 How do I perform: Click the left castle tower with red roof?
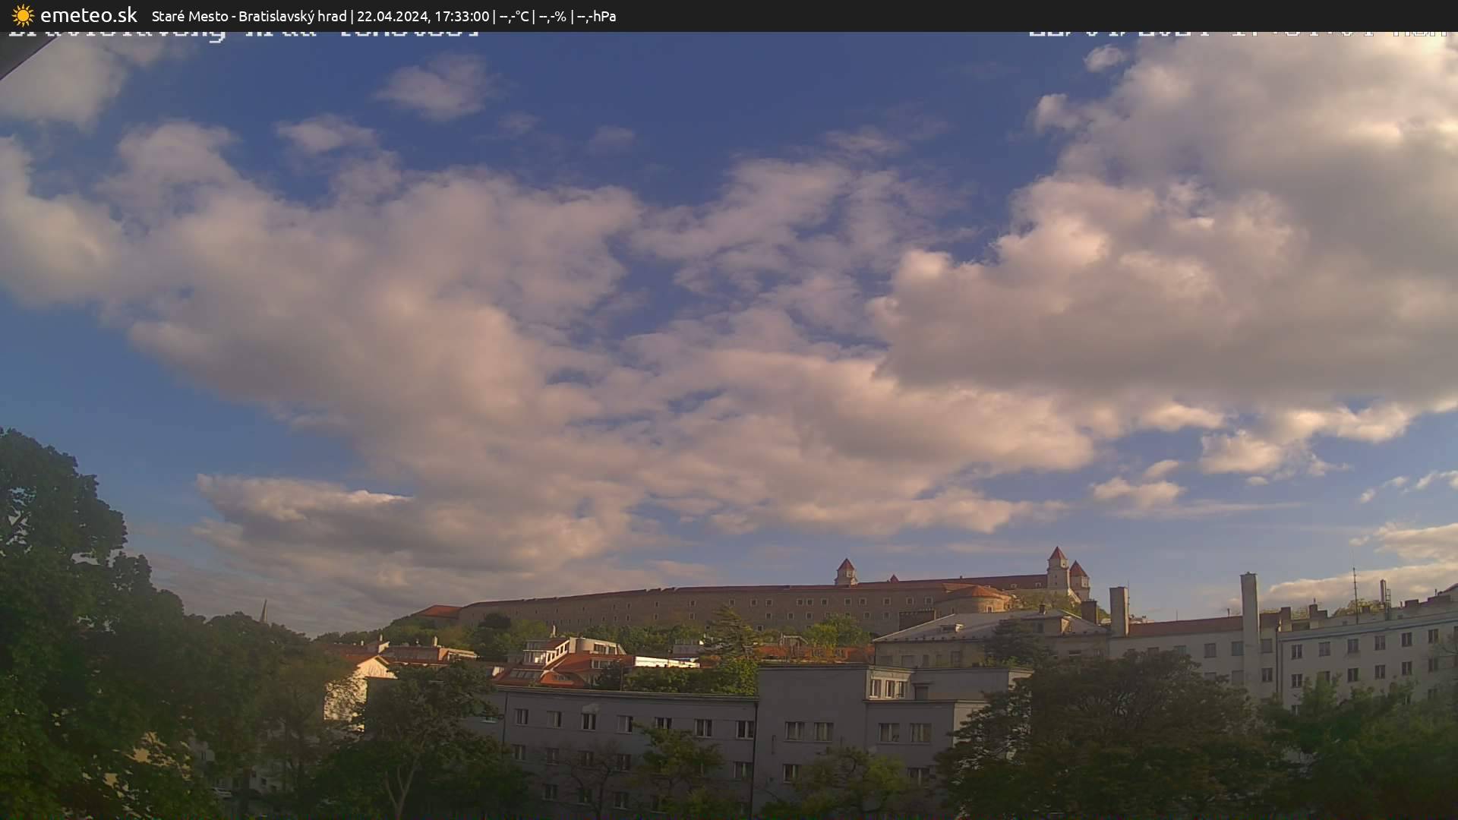(x=845, y=571)
